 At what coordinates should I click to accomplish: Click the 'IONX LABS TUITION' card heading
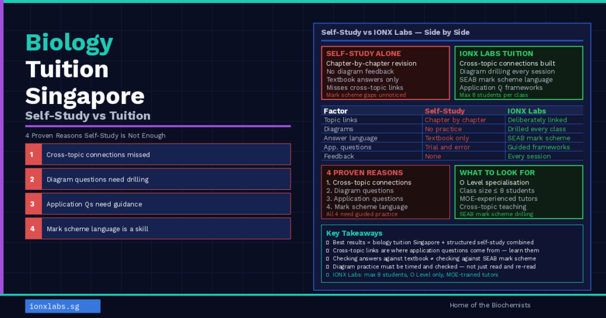click(x=496, y=54)
